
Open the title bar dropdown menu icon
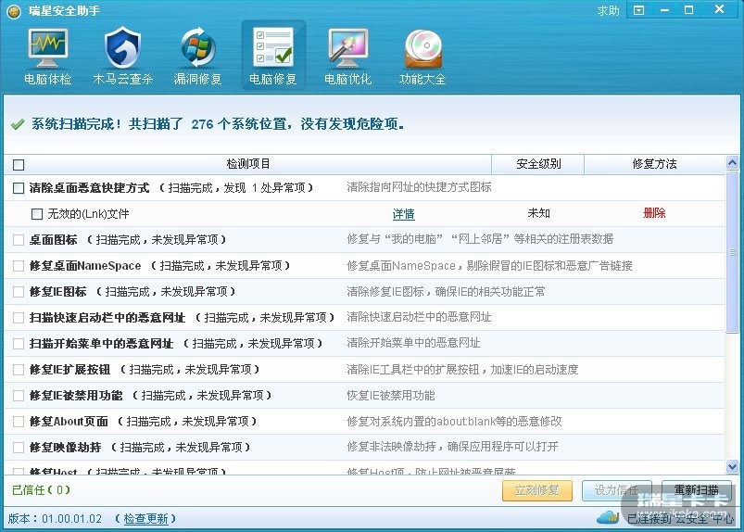[x=639, y=10]
